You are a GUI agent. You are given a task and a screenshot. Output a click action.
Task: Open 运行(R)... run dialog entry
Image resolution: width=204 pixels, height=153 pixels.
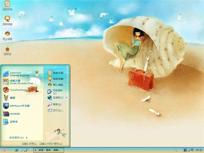point(56,111)
